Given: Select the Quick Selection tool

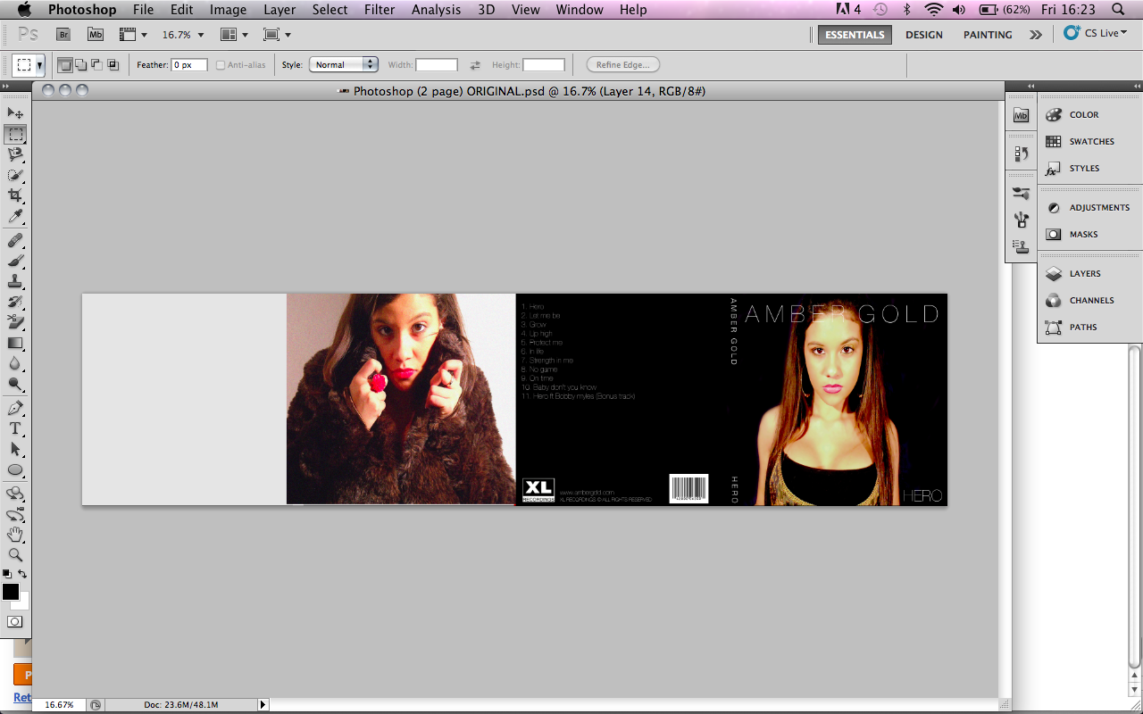Looking at the screenshot, I should click(x=15, y=176).
